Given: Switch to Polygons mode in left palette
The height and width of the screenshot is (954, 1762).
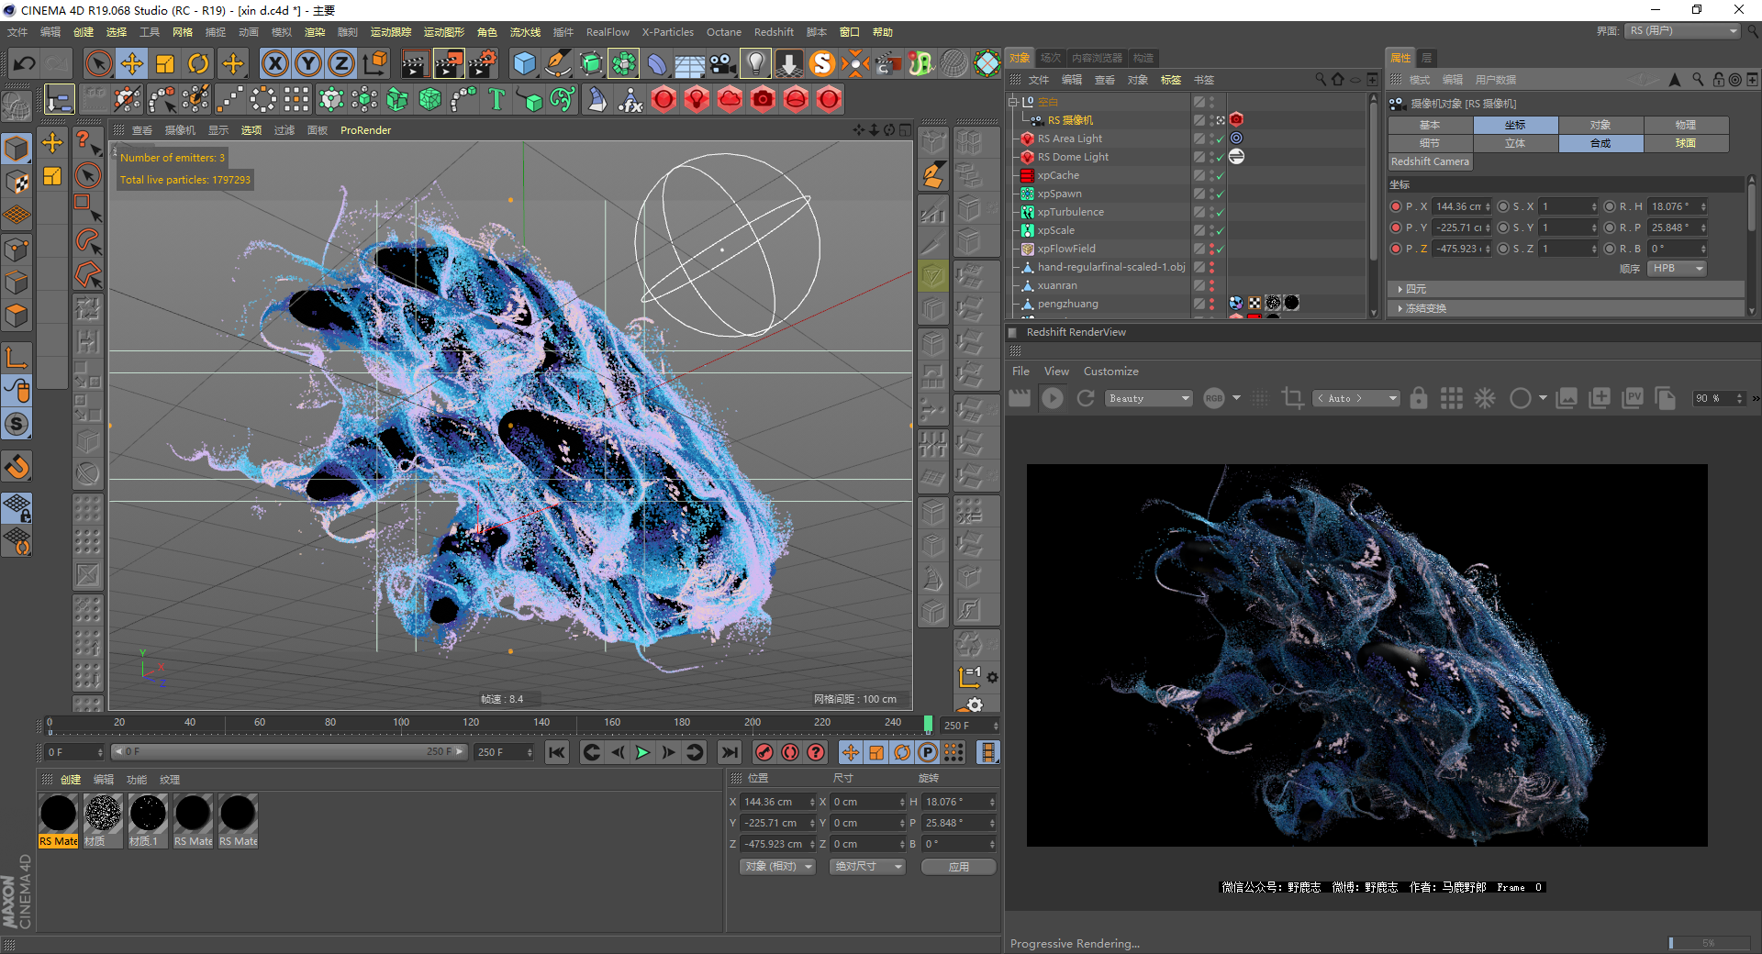Looking at the screenshot, I should pyautogui.click(x=17, y=316).
